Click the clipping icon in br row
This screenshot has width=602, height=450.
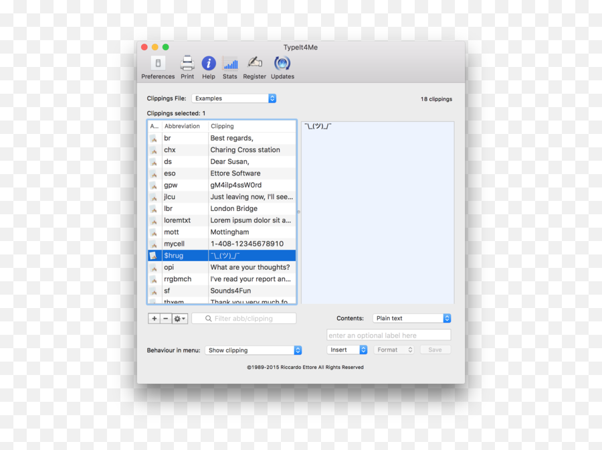point(154,139)
